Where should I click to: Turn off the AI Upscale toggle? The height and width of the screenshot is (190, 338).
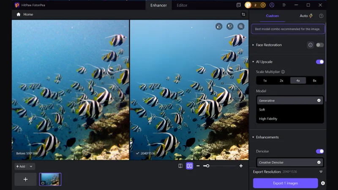(x=320, y=62)
